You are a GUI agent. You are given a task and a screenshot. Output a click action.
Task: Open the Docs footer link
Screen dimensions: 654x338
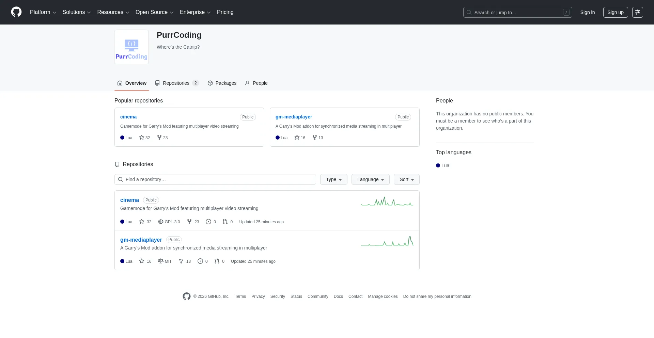click(338, 296)
